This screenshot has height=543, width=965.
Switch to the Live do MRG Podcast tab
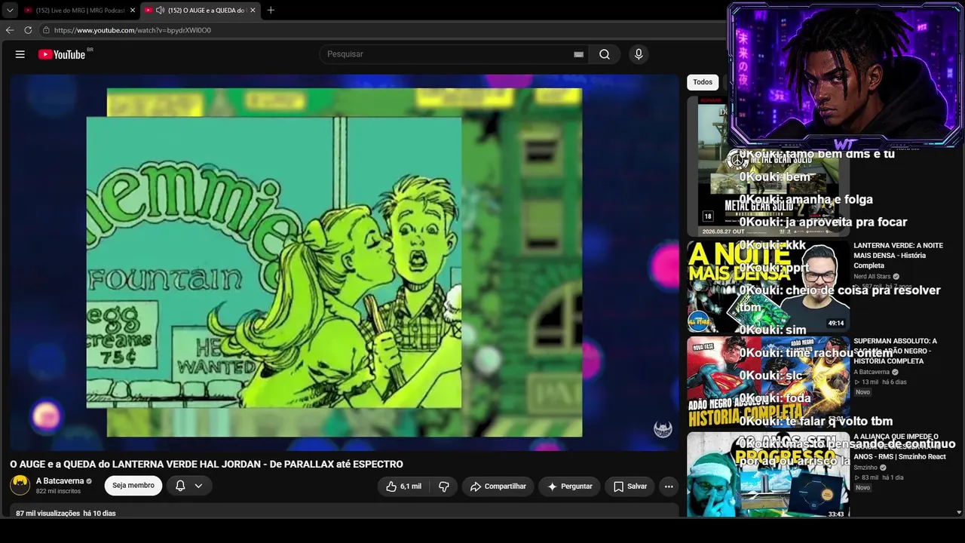(x=78, y=10)
